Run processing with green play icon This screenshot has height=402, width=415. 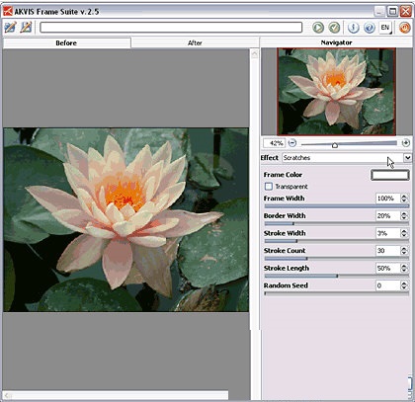[318, 28]
